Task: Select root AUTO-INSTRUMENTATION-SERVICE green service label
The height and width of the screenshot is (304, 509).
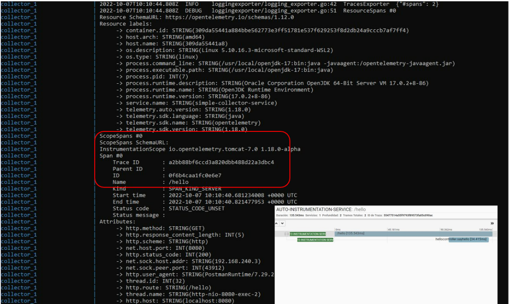Action: tap(308, 234)
